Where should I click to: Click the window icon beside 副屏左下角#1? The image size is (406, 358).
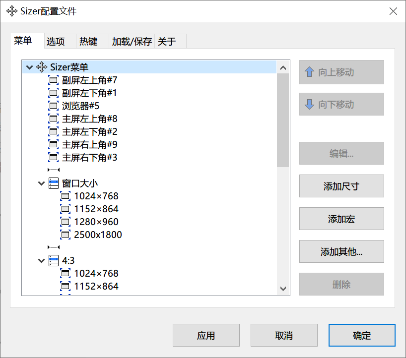pos(53,93)
